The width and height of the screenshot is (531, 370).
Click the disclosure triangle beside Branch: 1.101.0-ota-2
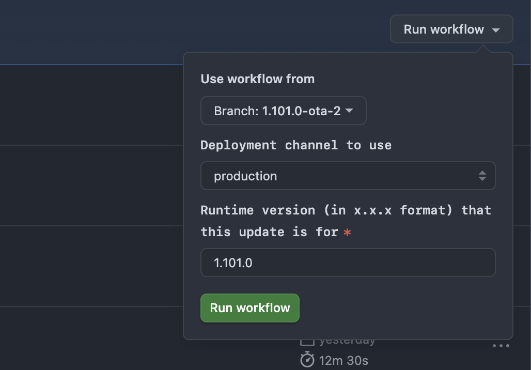point(351,111)
